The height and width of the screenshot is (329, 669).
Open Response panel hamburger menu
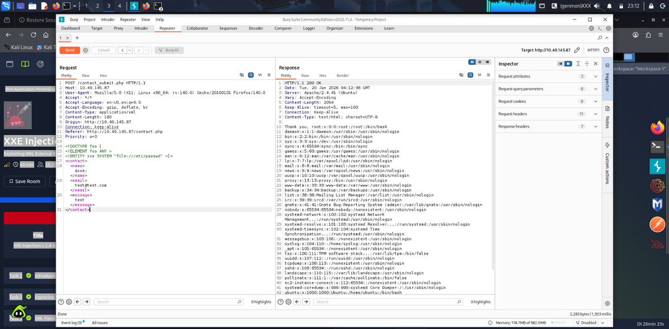point(488,75)
